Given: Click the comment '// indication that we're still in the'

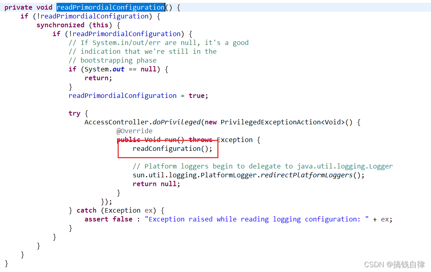Looking at the screenshot, I should pyautogui.click(x=143, y=51).
